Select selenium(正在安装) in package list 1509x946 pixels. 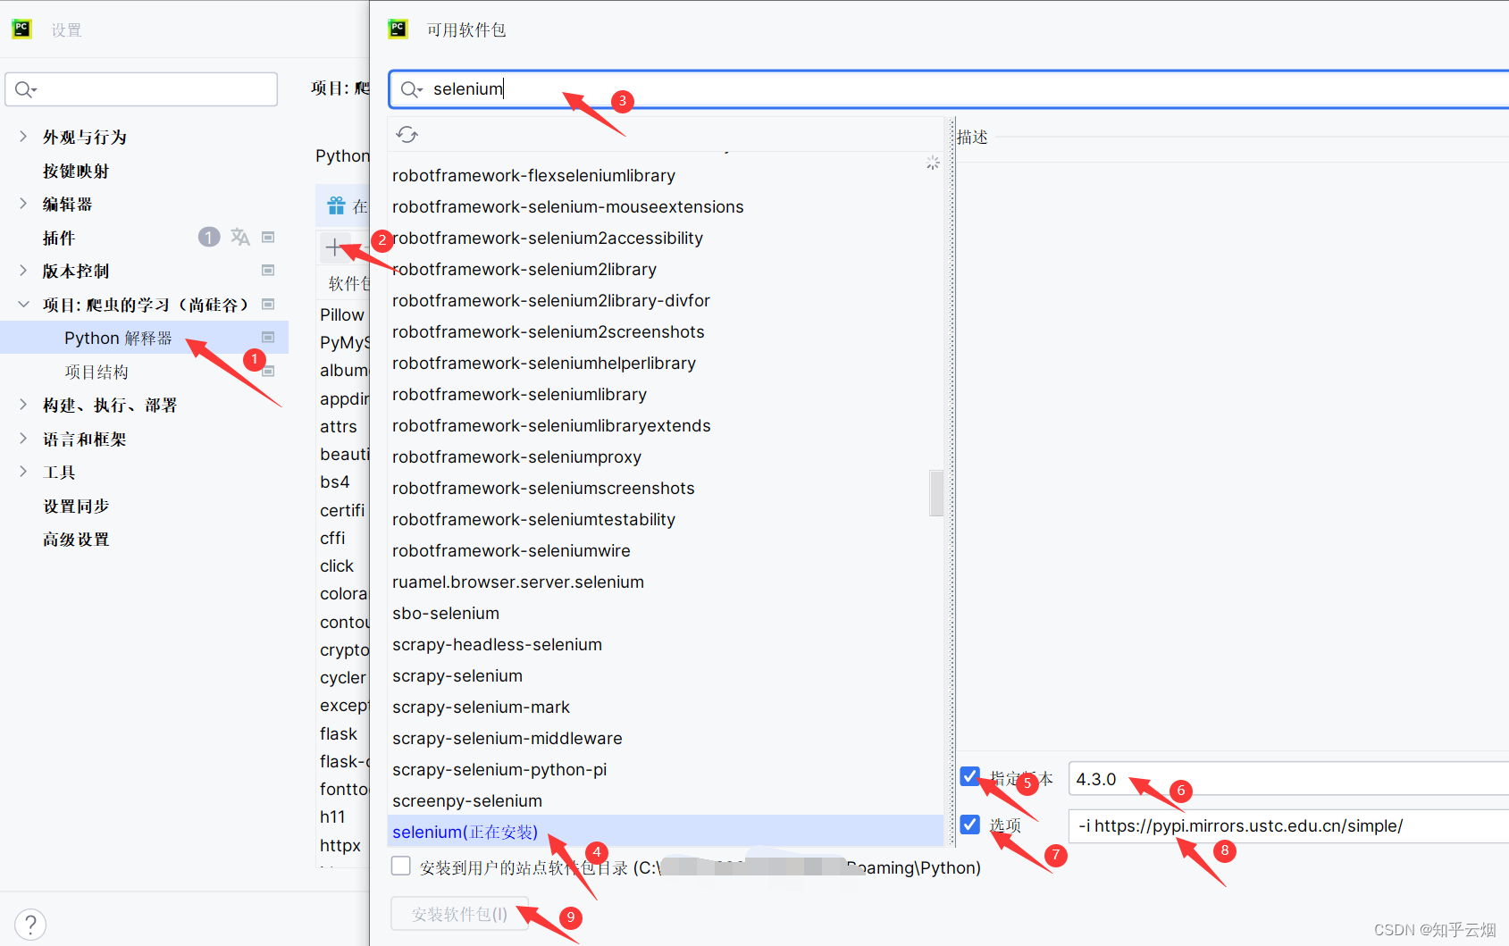pyautogui.click(x=666, y=832)
